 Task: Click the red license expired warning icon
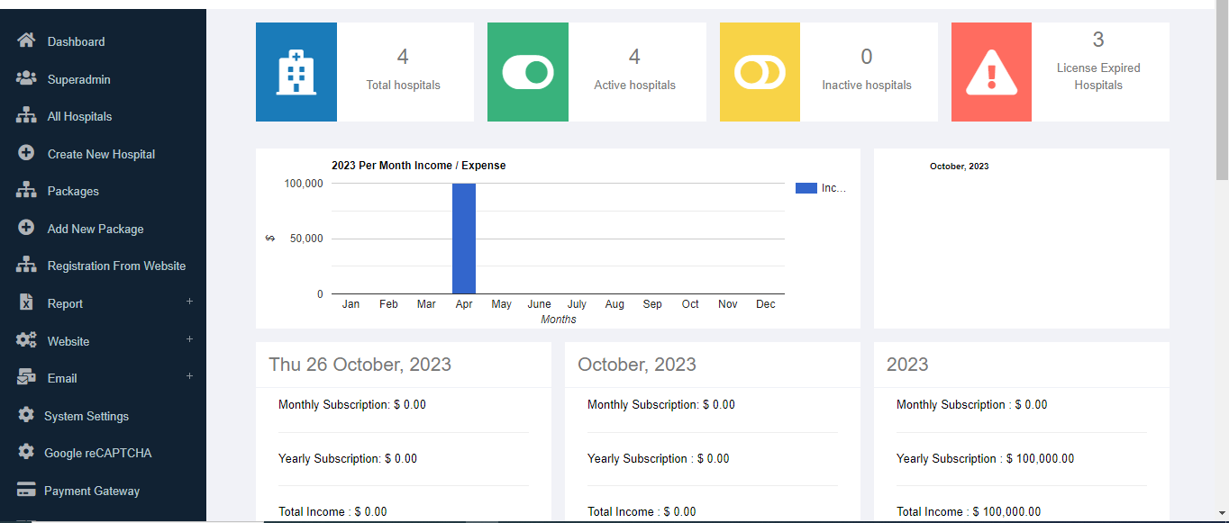point(991,72)
